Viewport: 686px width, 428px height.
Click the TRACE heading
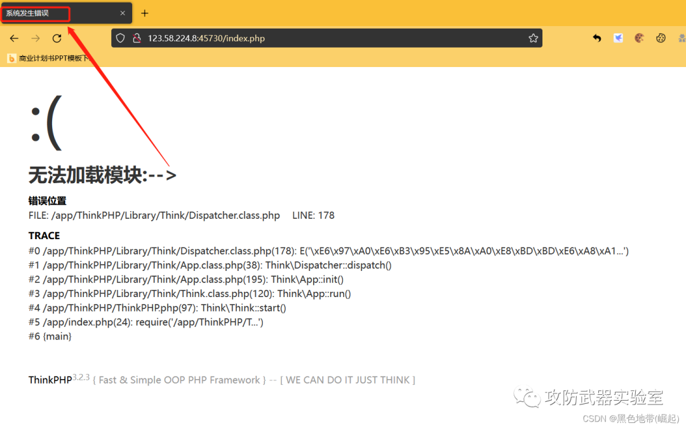(44, 236)
